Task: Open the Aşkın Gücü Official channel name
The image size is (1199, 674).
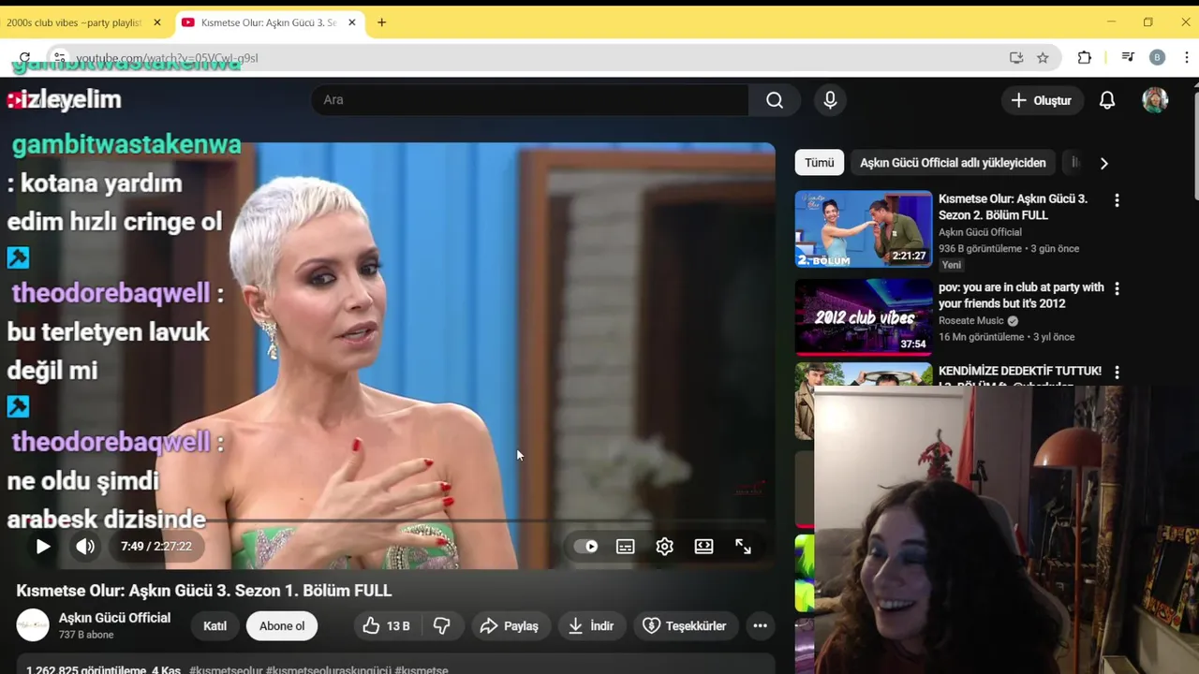Action: pyautogui.click(x=114, y=618)
